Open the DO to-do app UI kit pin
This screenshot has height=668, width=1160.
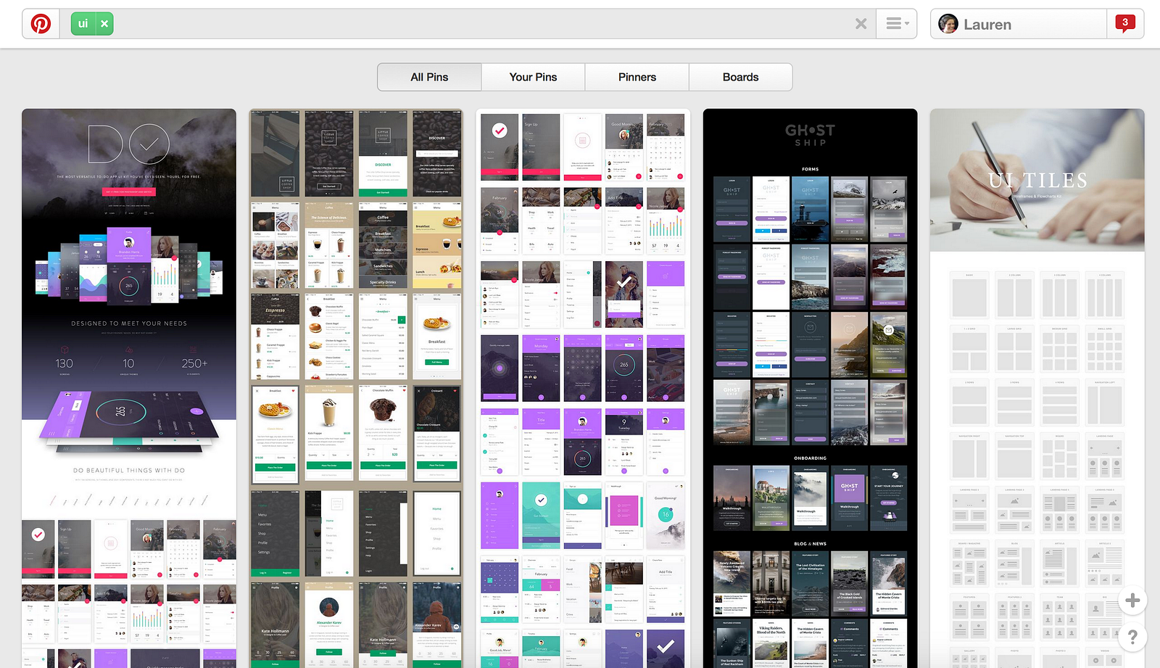[129, 388]
